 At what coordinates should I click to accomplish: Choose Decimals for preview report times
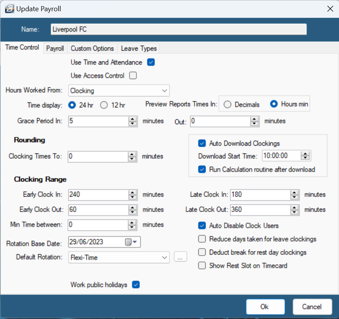[x=227, y=105]
